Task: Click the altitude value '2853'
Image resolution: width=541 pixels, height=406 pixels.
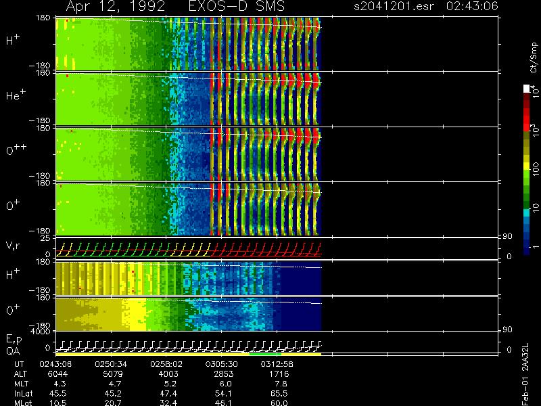Action: coord(224,374)
